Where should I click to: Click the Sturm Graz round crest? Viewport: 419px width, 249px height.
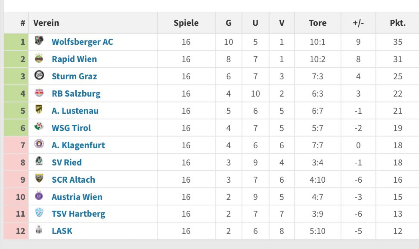click(x=39, y=75)
